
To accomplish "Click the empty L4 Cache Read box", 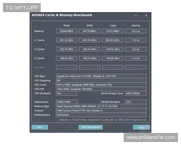I will (x=67, y=67).
